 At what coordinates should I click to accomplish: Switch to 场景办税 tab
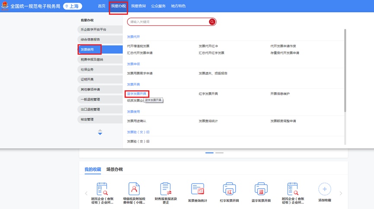click(x=115, y=169)
